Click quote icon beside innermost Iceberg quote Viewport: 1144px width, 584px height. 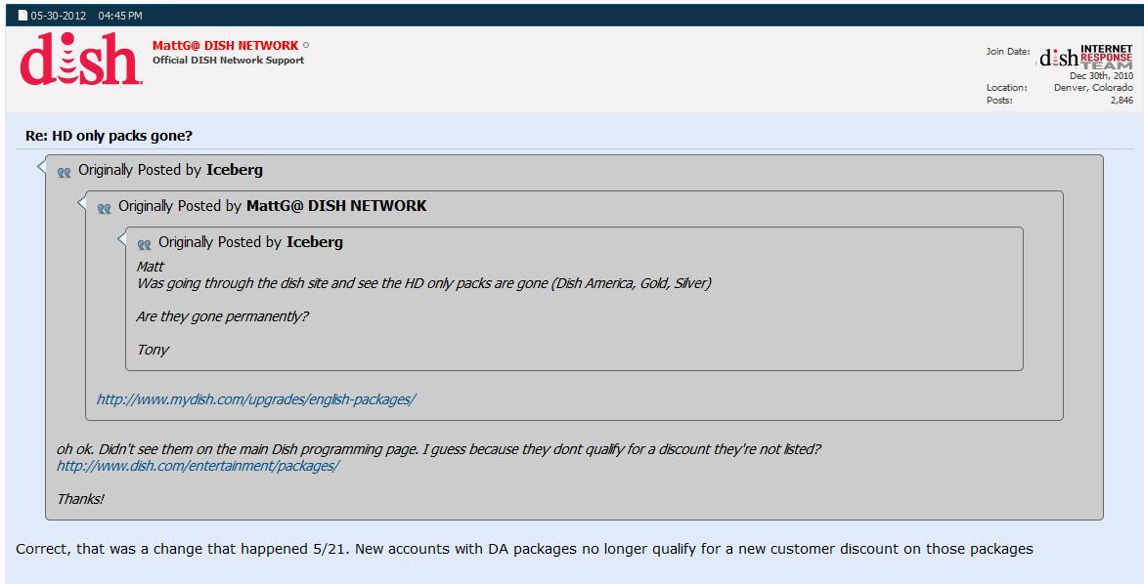[x=145, y=244]
